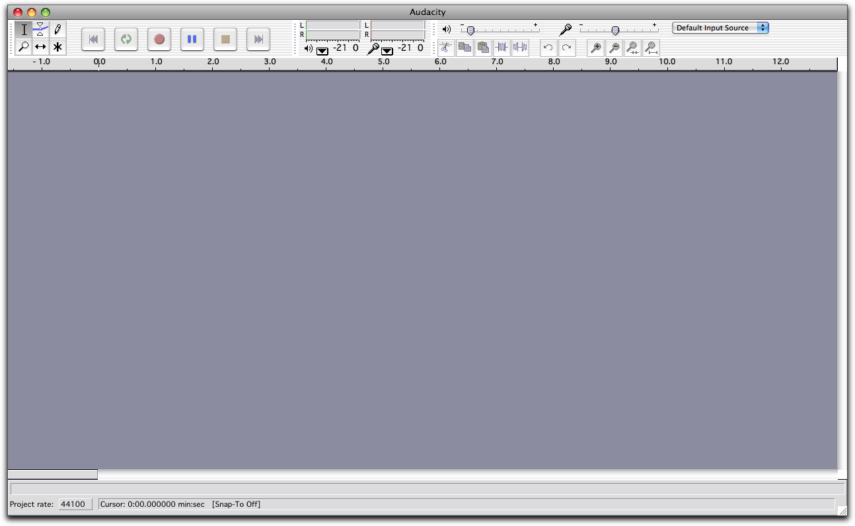Click the 44100 project rate field
855x526 pixels.
(75, 504)
